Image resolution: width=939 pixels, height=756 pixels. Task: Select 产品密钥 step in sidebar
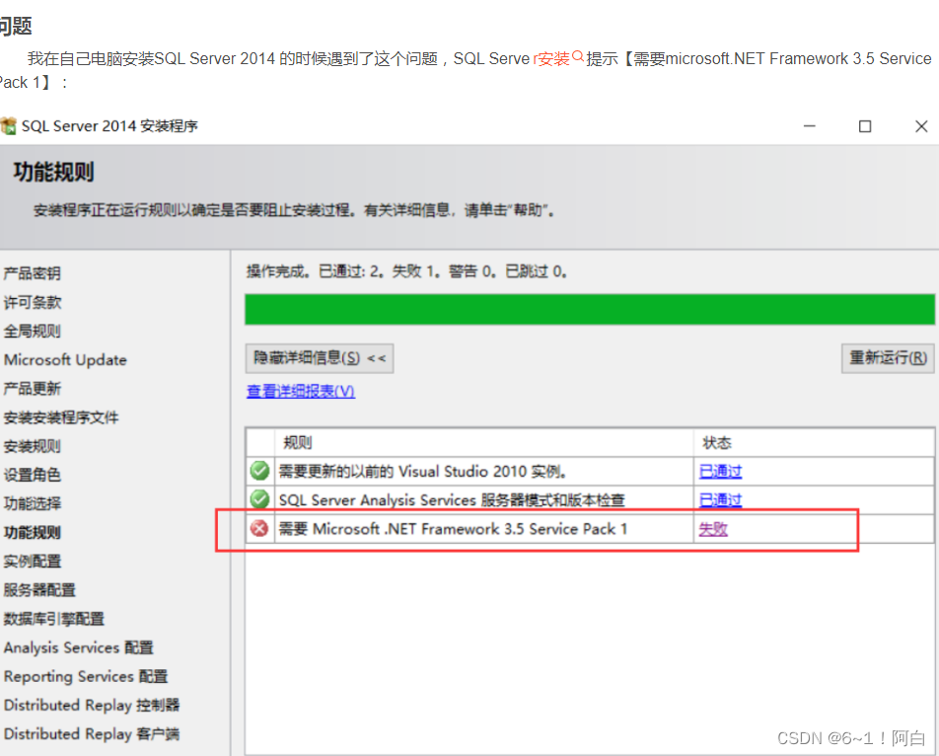[33, 273]
